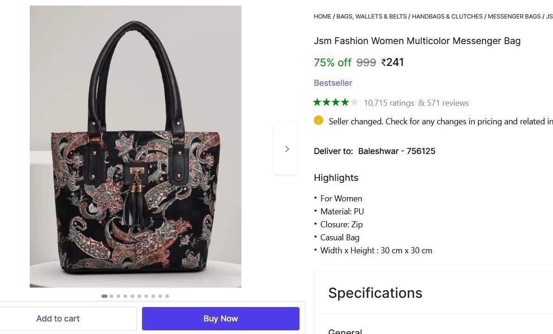Click the struck-through 999 original price
This screenshot has width=553, height=334.
365,62
